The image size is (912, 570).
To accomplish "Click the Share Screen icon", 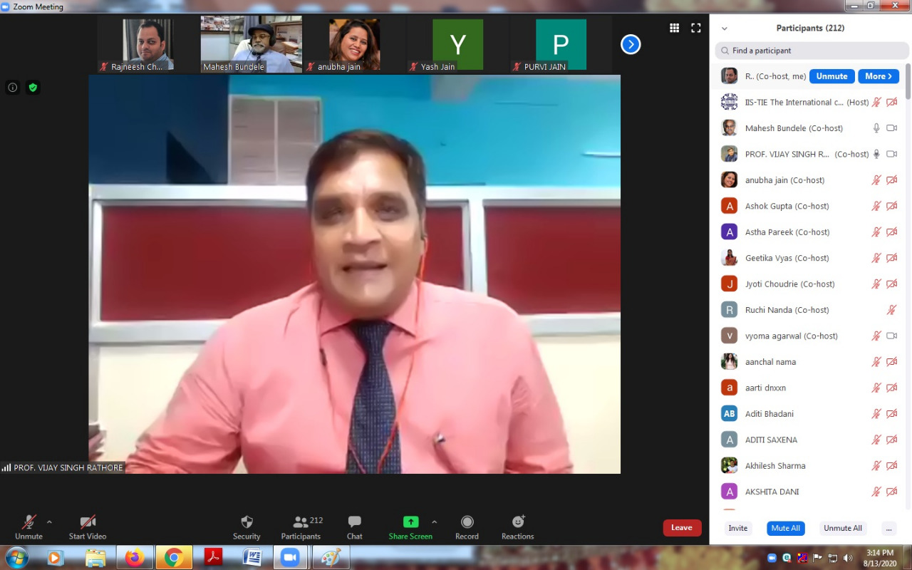I will (410, 522).
